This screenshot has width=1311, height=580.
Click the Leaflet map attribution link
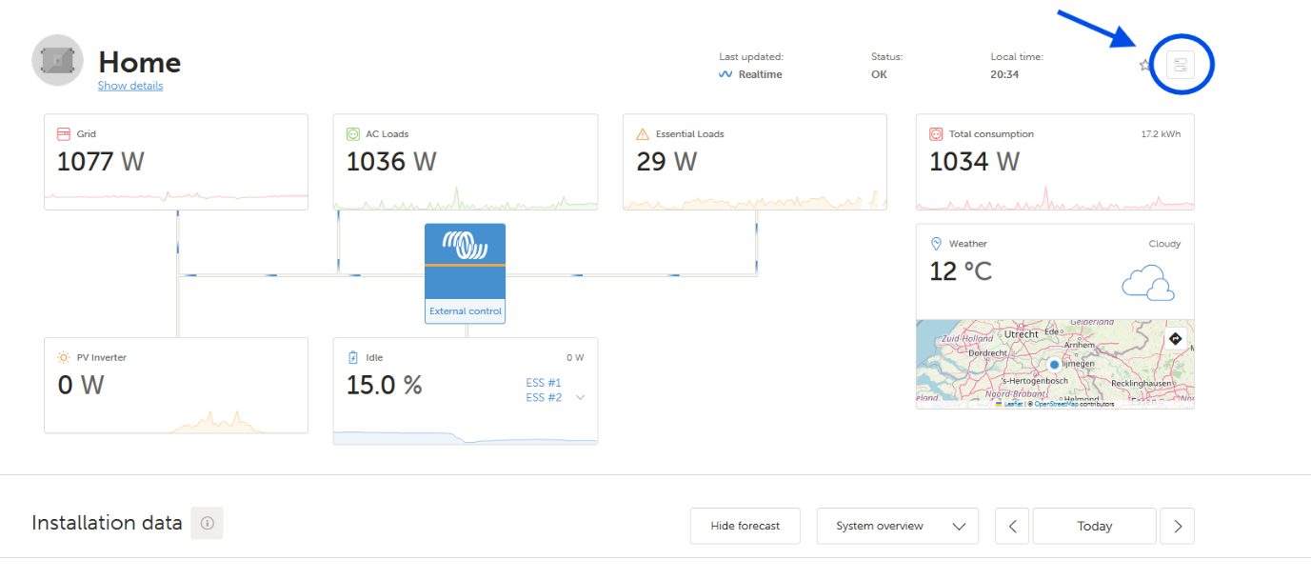click(x=1012, y=405)
